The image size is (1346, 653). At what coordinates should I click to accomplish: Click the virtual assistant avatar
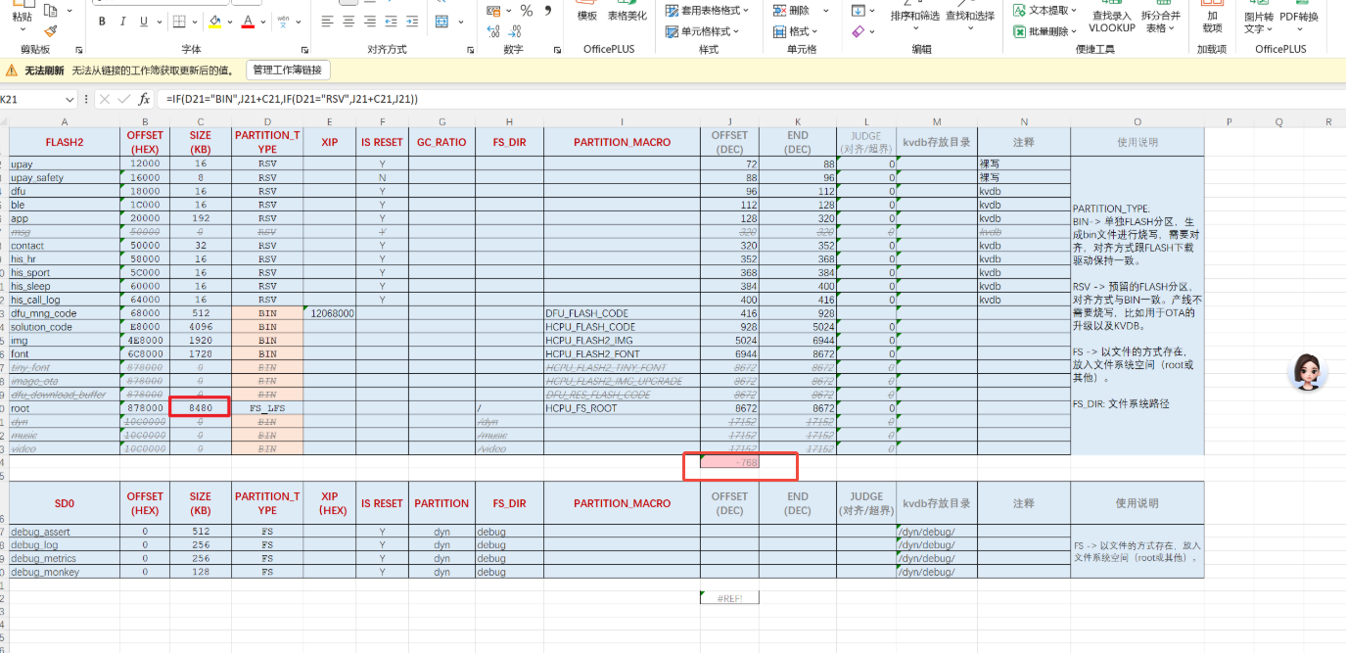(1309, 372)
